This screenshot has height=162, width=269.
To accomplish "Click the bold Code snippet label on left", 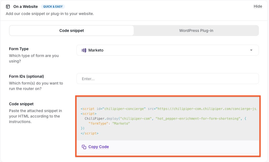I will (x=21, y=104).
